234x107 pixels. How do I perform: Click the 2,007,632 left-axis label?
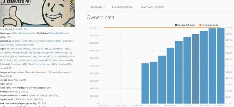coord(94,28)
